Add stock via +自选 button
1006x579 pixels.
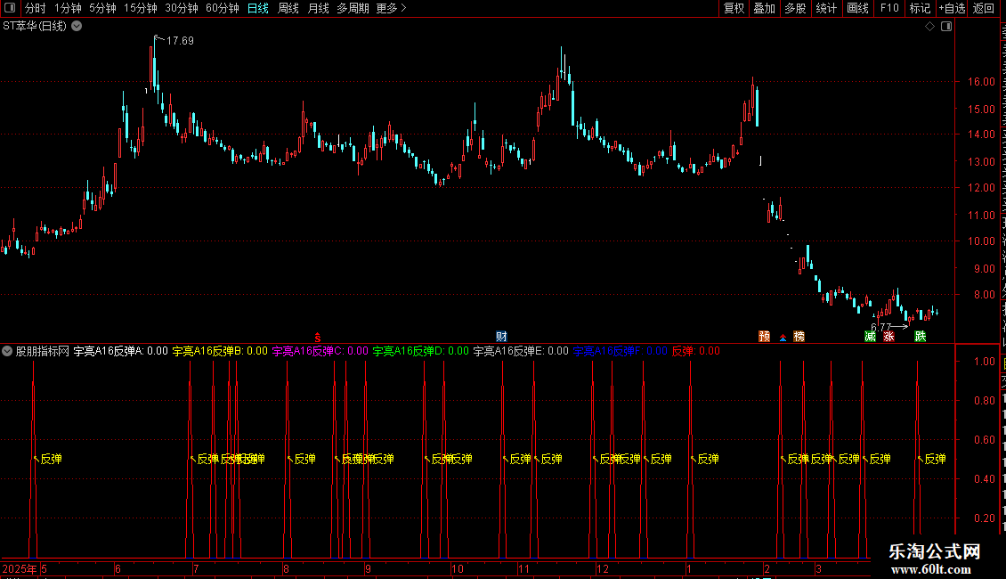(952, 8)
